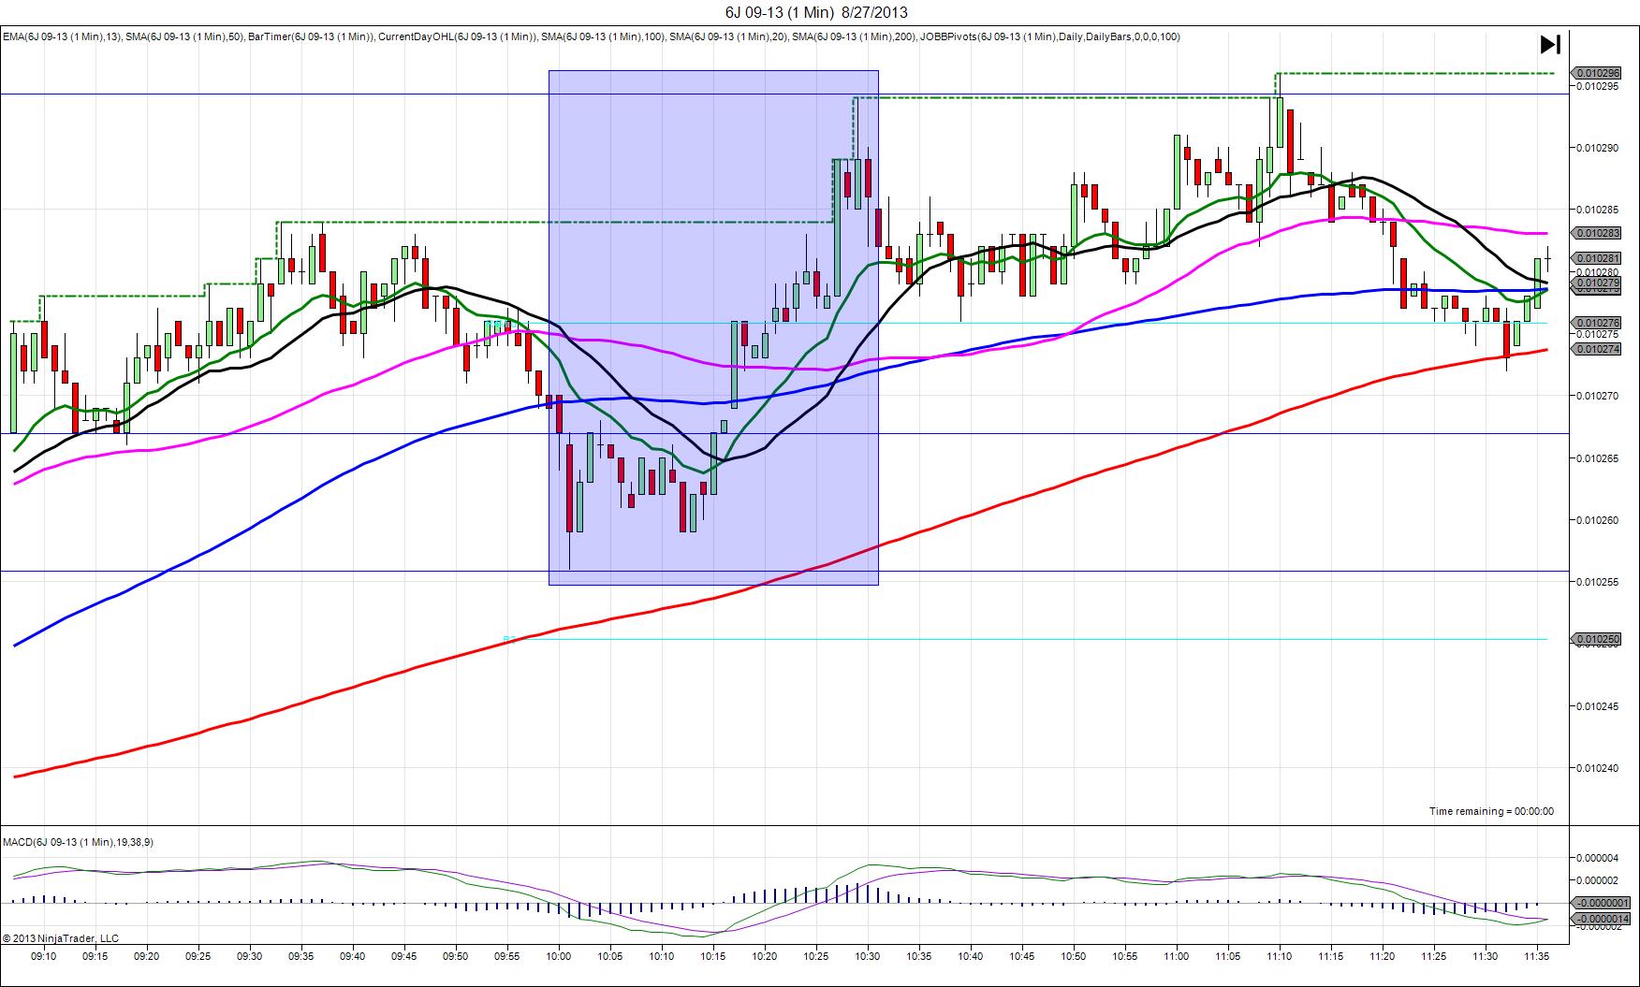Click the -0.0000001 MACD value marker
This screenshot has height=987, width=1640.
(1603, 903)
